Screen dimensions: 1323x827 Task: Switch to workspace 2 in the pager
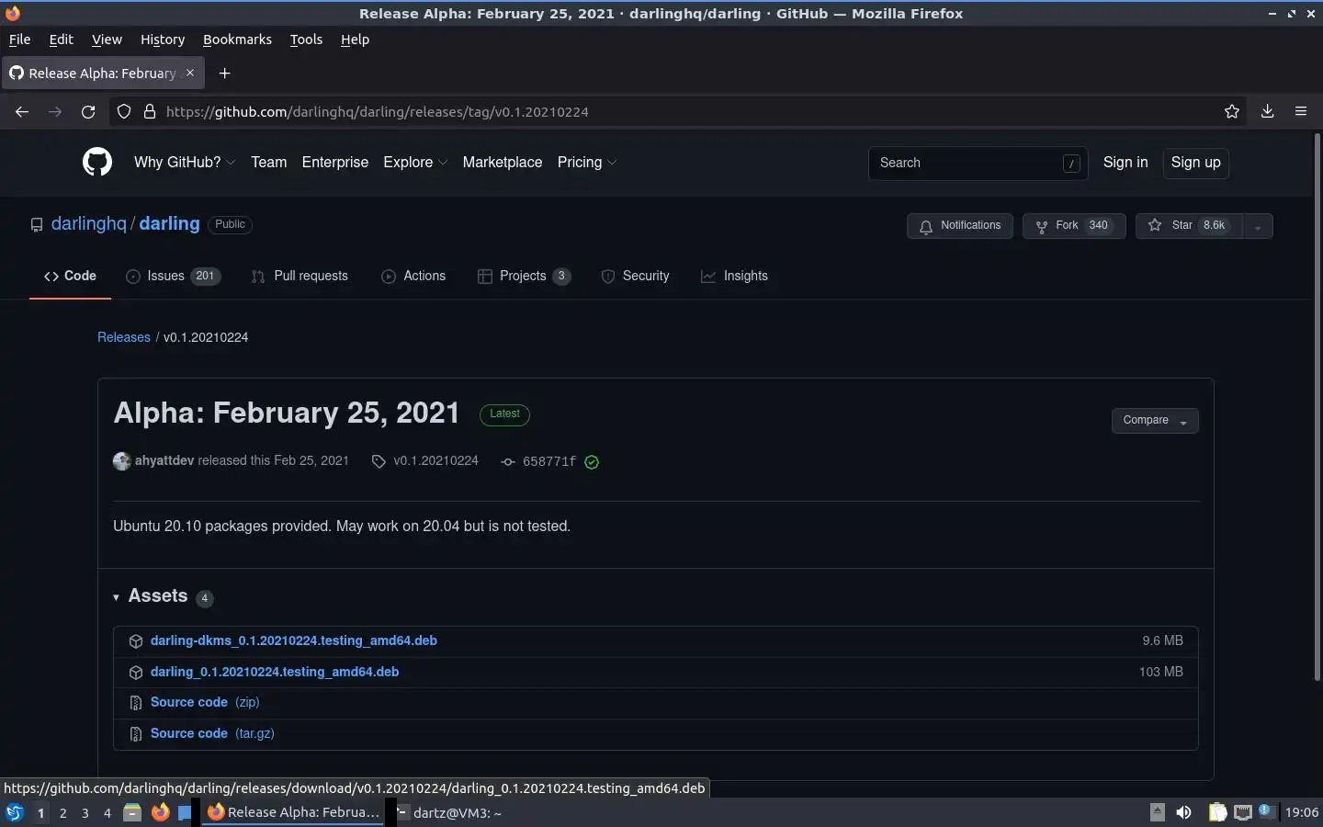click(63, 812)
